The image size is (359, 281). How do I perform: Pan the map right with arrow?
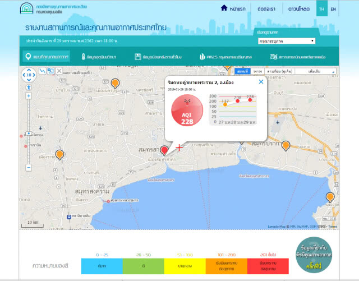(x=34, y=75)
